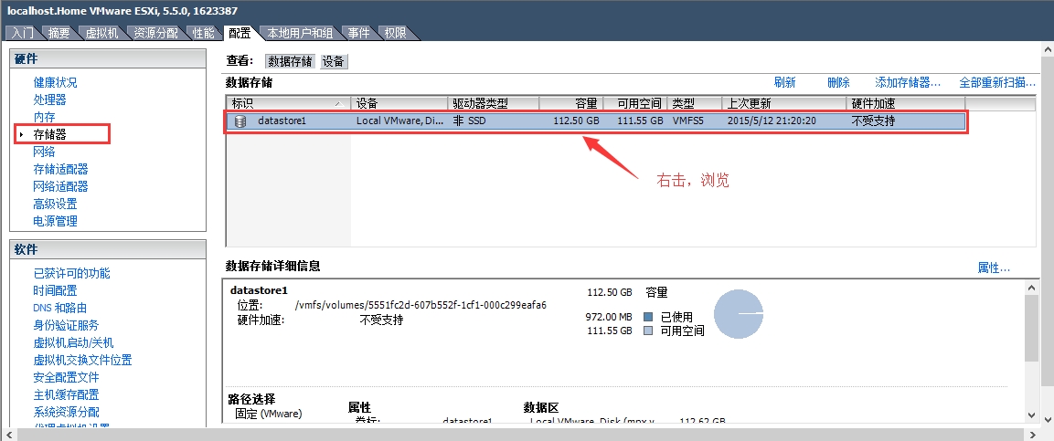This screenshot has height=441, width=1054.
Task: Click the 硬件 panel header
Action: [x=108, y=59]
